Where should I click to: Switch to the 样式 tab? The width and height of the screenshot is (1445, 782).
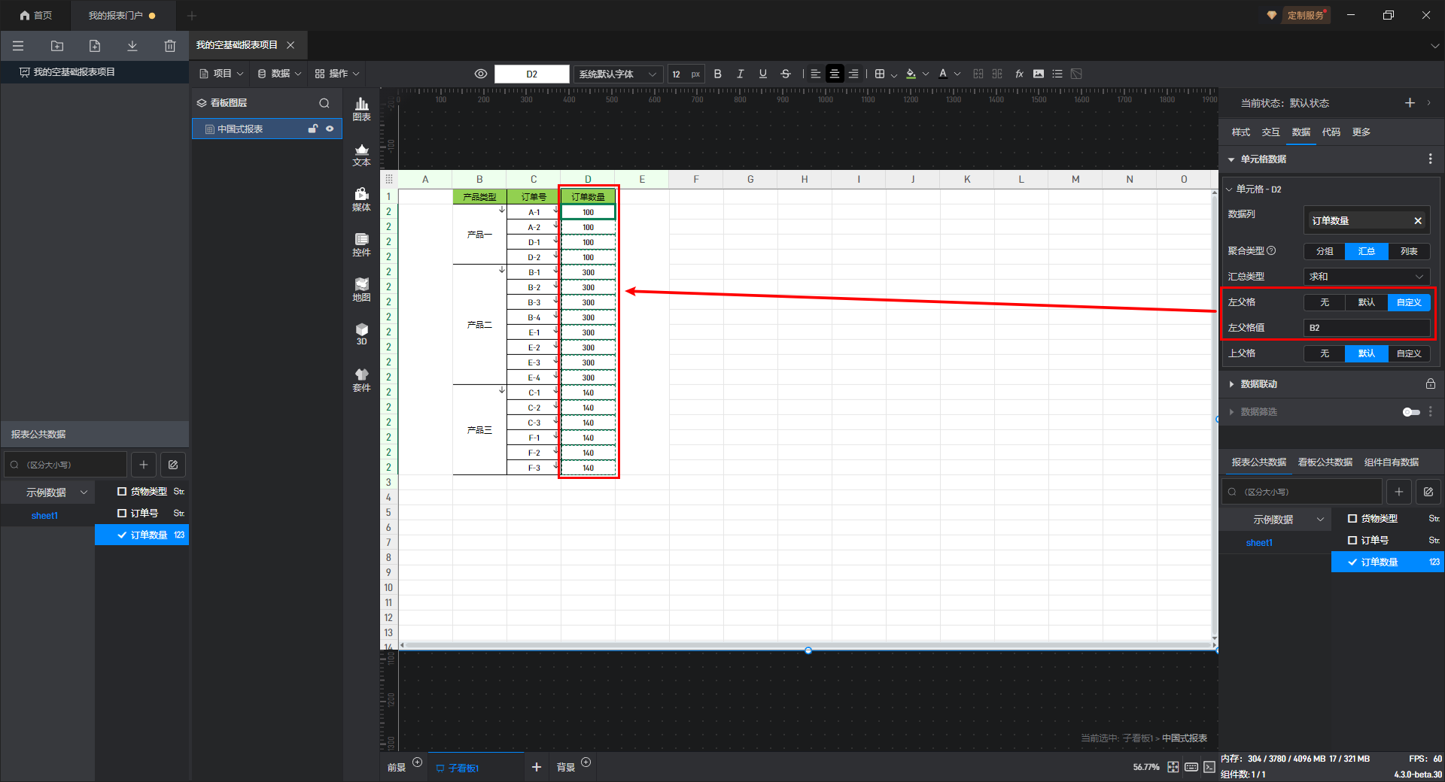pyautogui.click(x=1240, y=132)
